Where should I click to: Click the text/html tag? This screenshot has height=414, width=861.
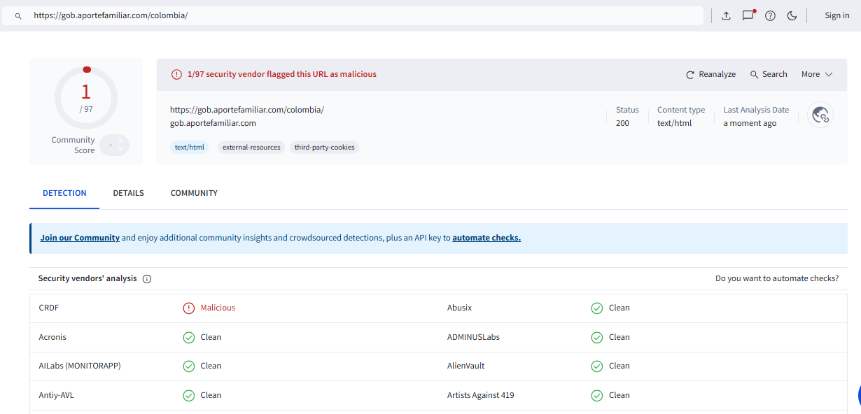tap(190, 147)
